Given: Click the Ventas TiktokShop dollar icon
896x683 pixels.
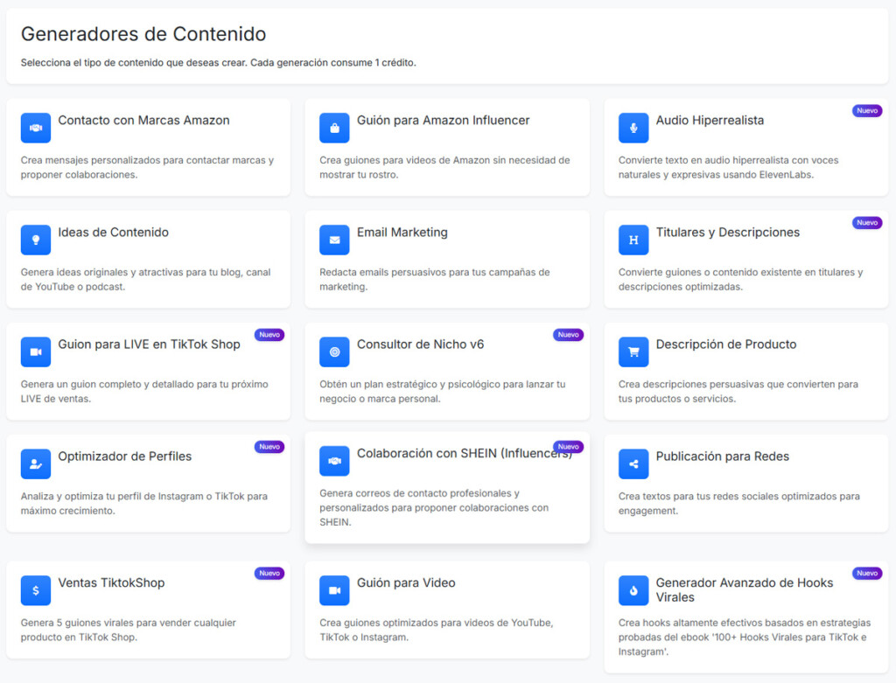Looking at the screenshot, I should (35, 590).
